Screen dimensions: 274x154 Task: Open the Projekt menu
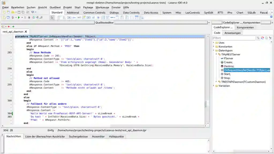click(x=67, y=7)
